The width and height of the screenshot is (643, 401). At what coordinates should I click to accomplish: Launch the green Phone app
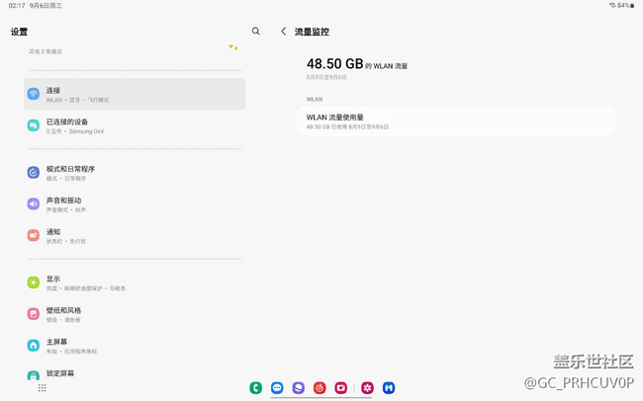point(255,388)
